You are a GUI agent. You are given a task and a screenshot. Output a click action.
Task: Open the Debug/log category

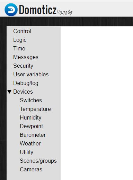pos(26,83)
